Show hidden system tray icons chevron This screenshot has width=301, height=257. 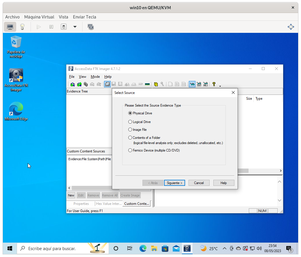coord(224,248)
